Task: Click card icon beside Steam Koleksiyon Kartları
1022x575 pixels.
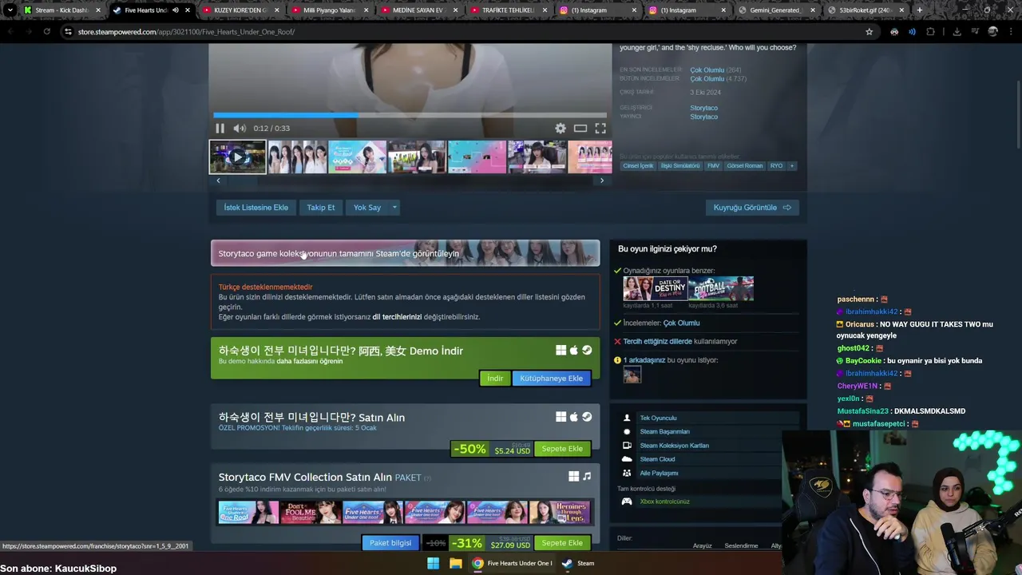Action: [627, 446]
